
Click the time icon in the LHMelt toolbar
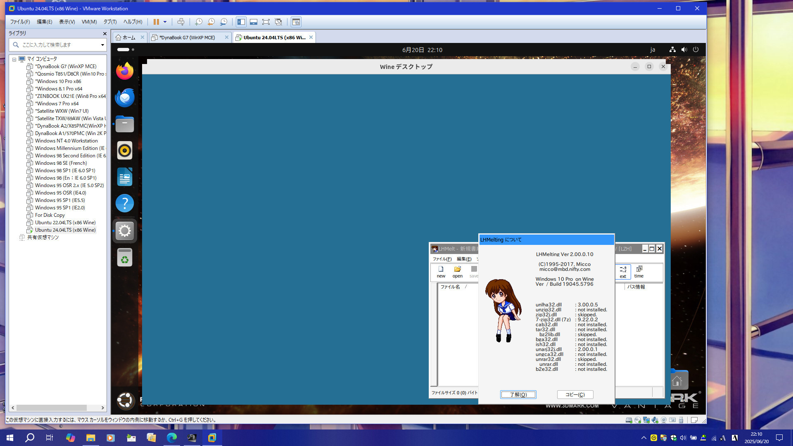tap(639, 272)
